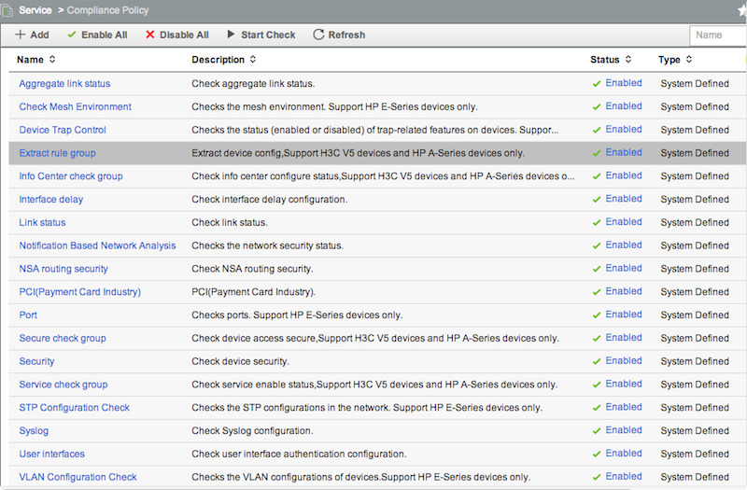Sort by Status column arrows

[628, 59]
